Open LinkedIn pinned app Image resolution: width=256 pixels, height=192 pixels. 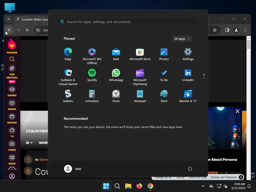pos(188,75)
